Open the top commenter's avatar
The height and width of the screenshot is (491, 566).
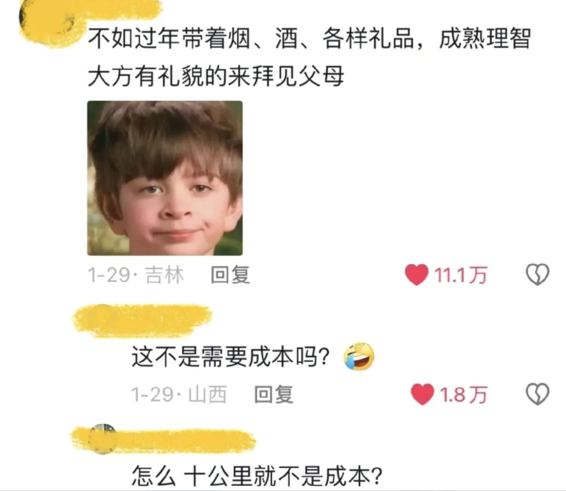pyautogui.click(x=47, y=22)
